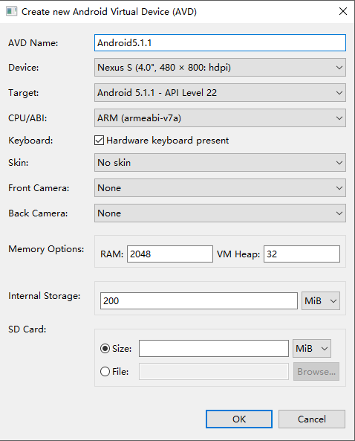
Task: Open the SD Card size MiB unit dropdown
Action: [312, 349]
